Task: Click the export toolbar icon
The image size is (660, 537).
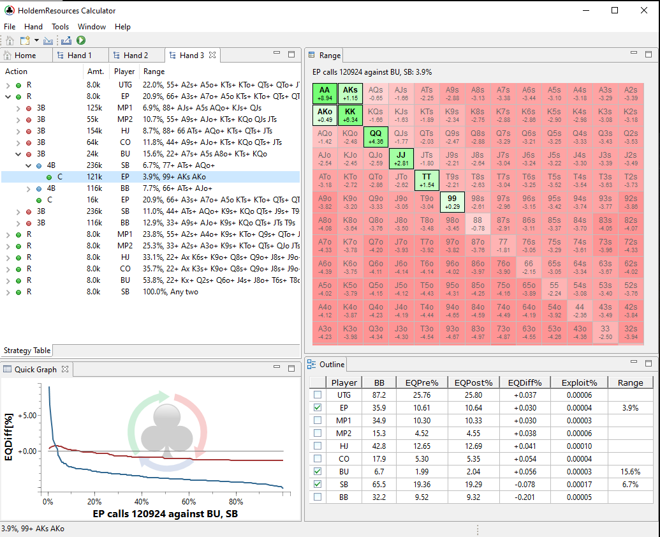Action: pos(66,40)
